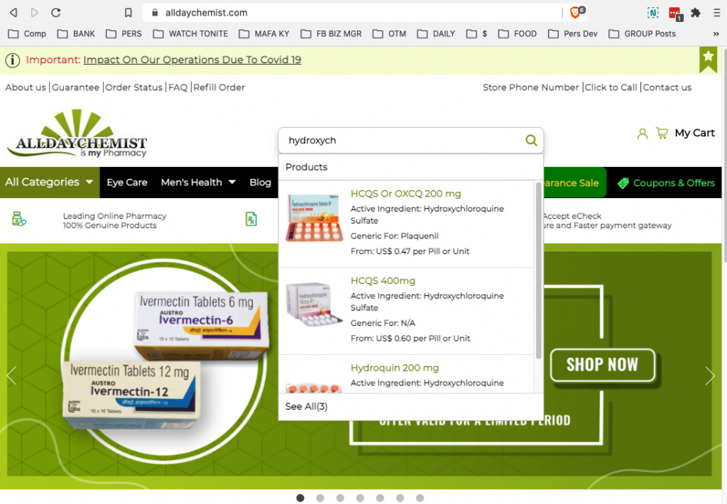Select seventh carousel dot indicator
This screenshot has height=504, width=727.
[x=420, y=498]
